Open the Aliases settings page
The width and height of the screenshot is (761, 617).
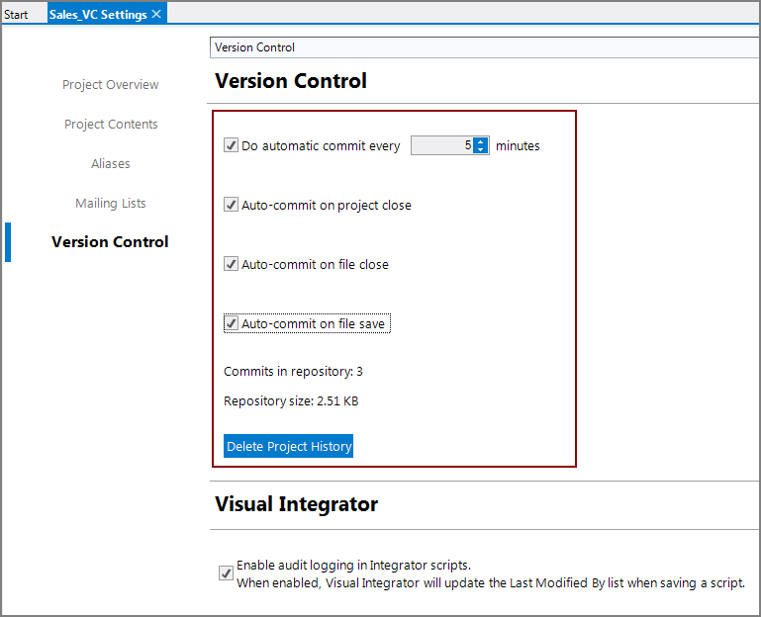(111, 164)
